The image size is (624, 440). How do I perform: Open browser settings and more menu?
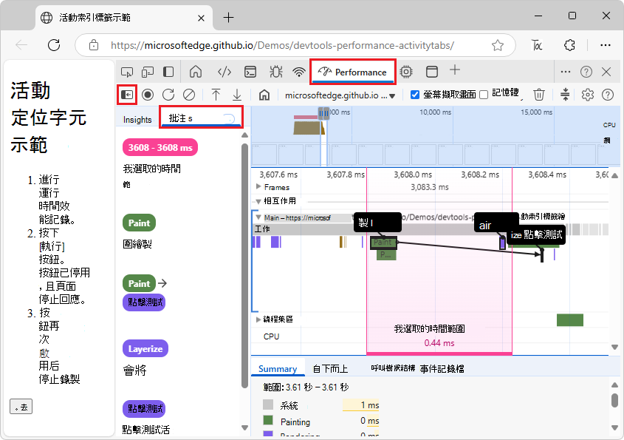pyautogui.click(x=606, y=45)
